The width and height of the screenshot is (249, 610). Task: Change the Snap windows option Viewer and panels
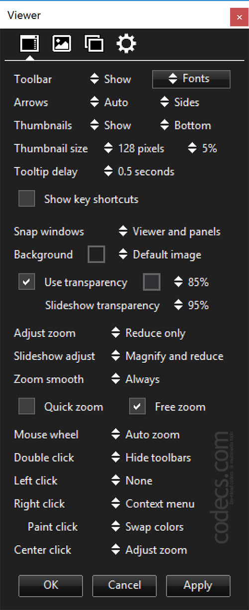pyautogui.click(x=169, y=231)
